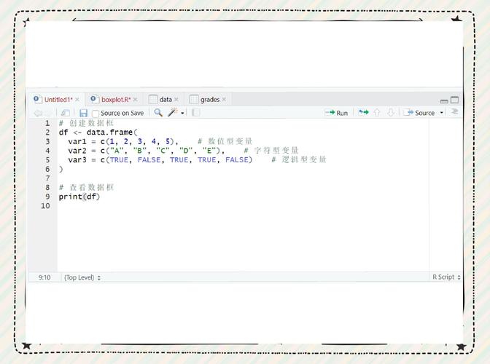Select the data tab
490x364 pixels.
click(166, 100)
